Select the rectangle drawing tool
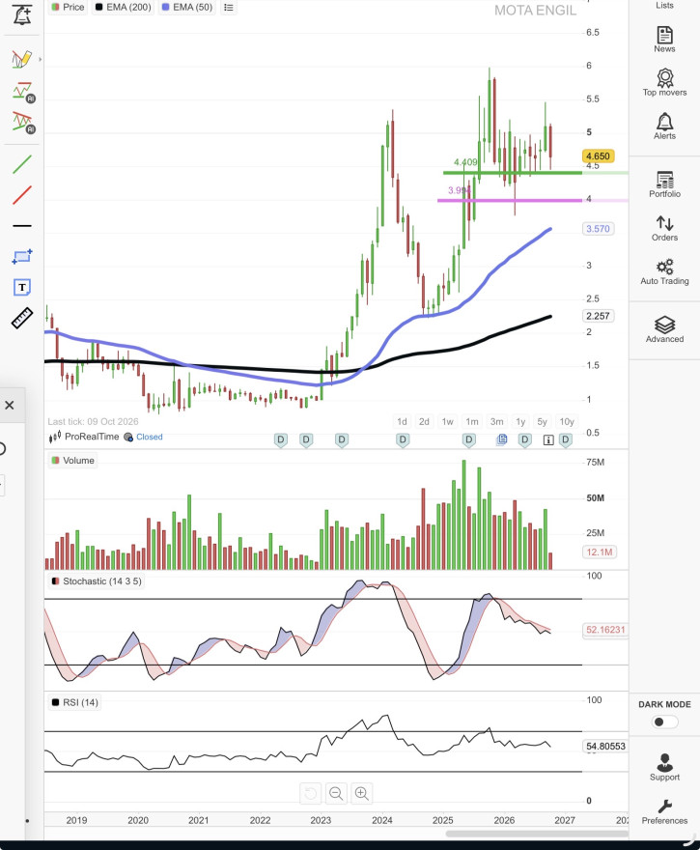 coord(22,256)
